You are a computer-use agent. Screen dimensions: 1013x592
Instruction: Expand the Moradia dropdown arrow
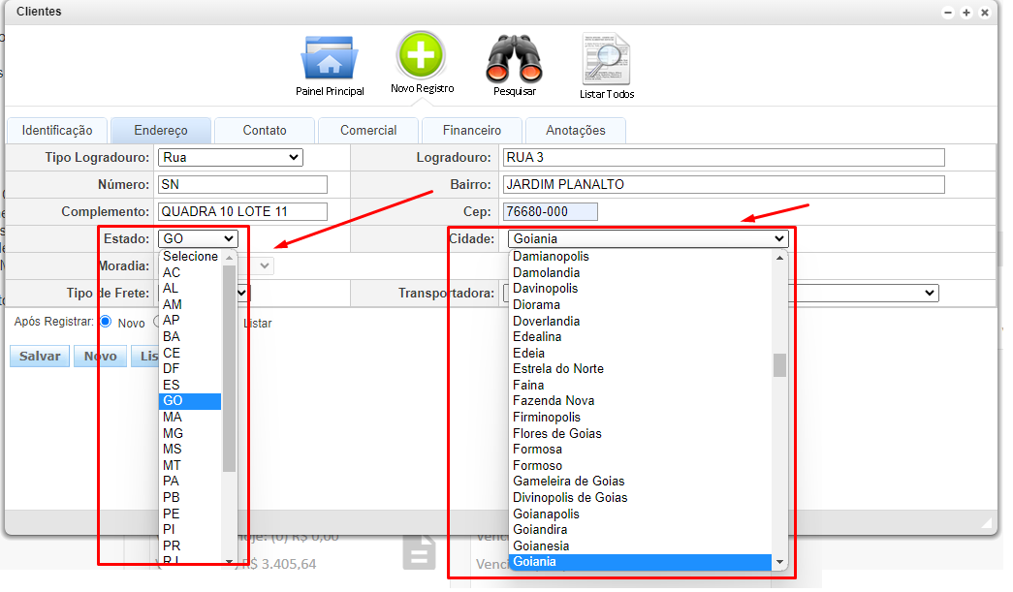(263, 265)
